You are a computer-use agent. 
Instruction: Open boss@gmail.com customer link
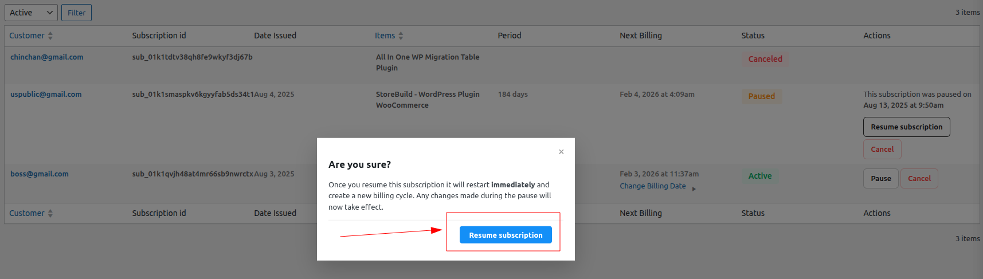40,174
